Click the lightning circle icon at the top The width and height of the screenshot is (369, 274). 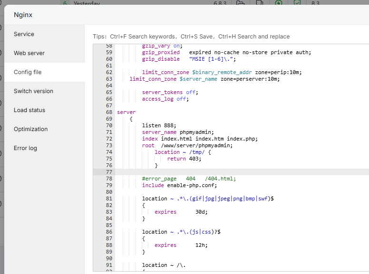pyautogui.click(x=279, y=3)
